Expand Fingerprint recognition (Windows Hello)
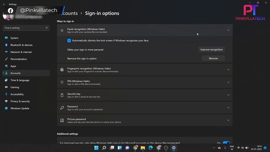 [145, 70]
